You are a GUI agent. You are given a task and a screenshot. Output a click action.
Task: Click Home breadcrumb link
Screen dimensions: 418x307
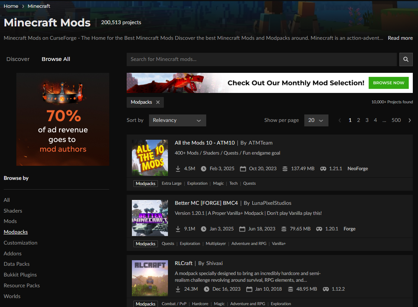(x=11, y=6)
